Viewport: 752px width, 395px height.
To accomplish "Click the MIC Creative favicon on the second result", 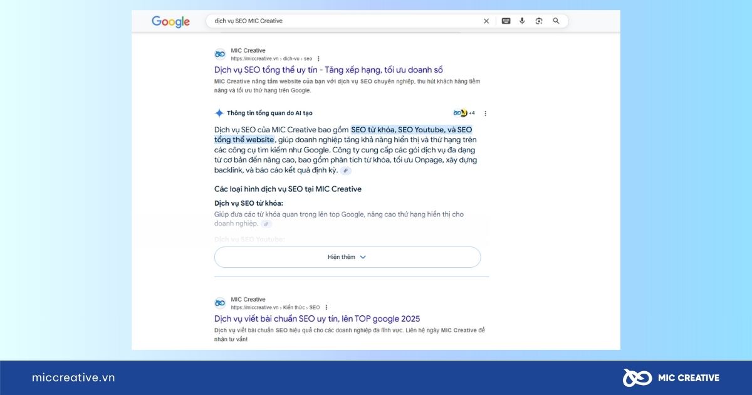I will pos(220,303).
